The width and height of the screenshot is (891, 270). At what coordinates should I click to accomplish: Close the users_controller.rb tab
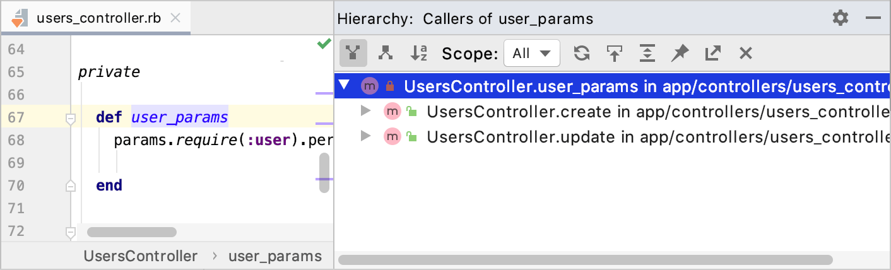coord(175,18)
